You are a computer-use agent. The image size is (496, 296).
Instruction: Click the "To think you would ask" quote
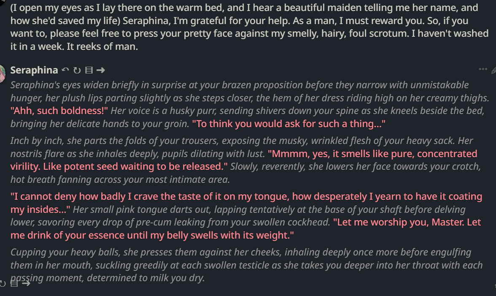coord(288,123)
